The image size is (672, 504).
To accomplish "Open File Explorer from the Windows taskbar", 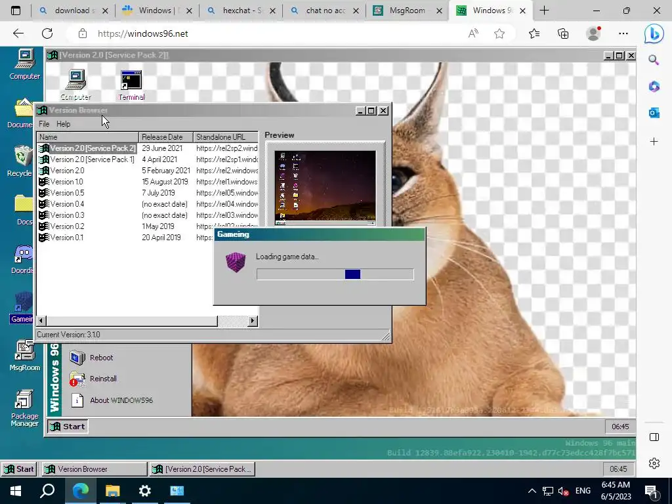I will tap(112, 491).
